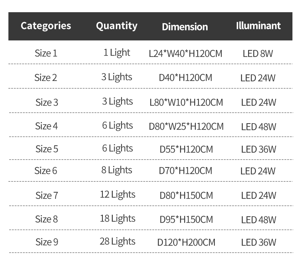Click the Illuminant column header
Image resolution: width=302 pixels, height=267 pixels.
258,26
